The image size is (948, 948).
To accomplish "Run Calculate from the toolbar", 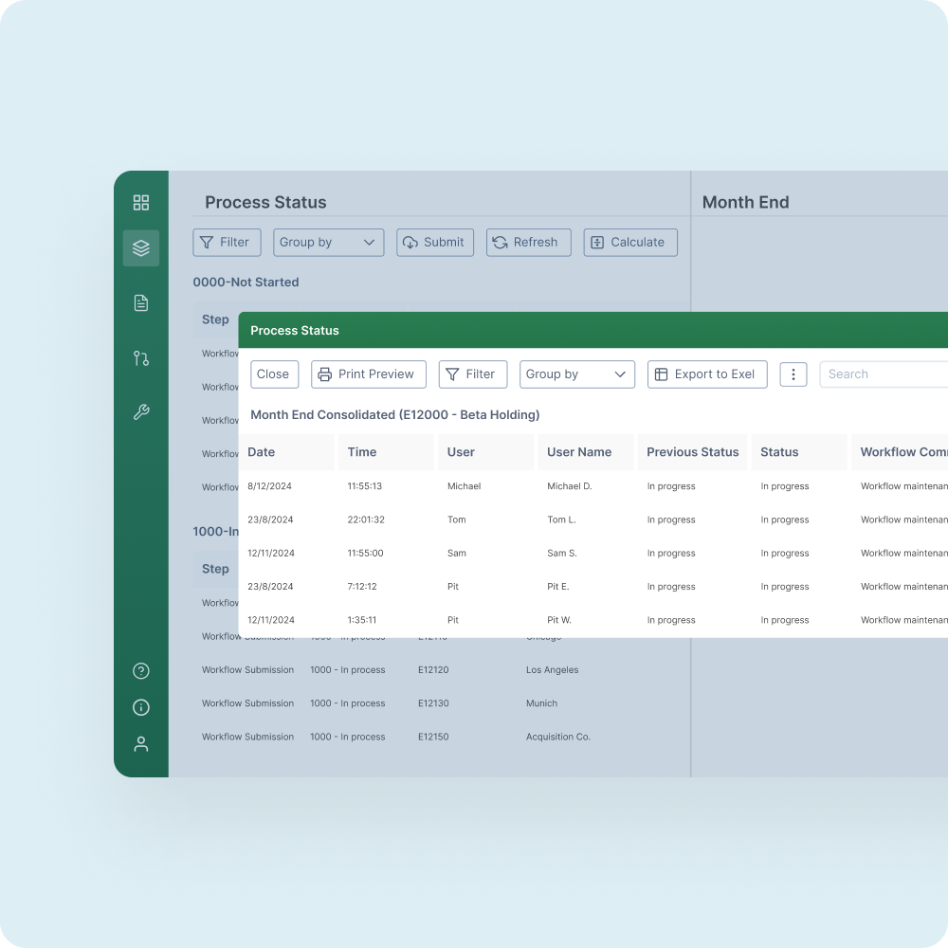I will (x=629, y=242).
